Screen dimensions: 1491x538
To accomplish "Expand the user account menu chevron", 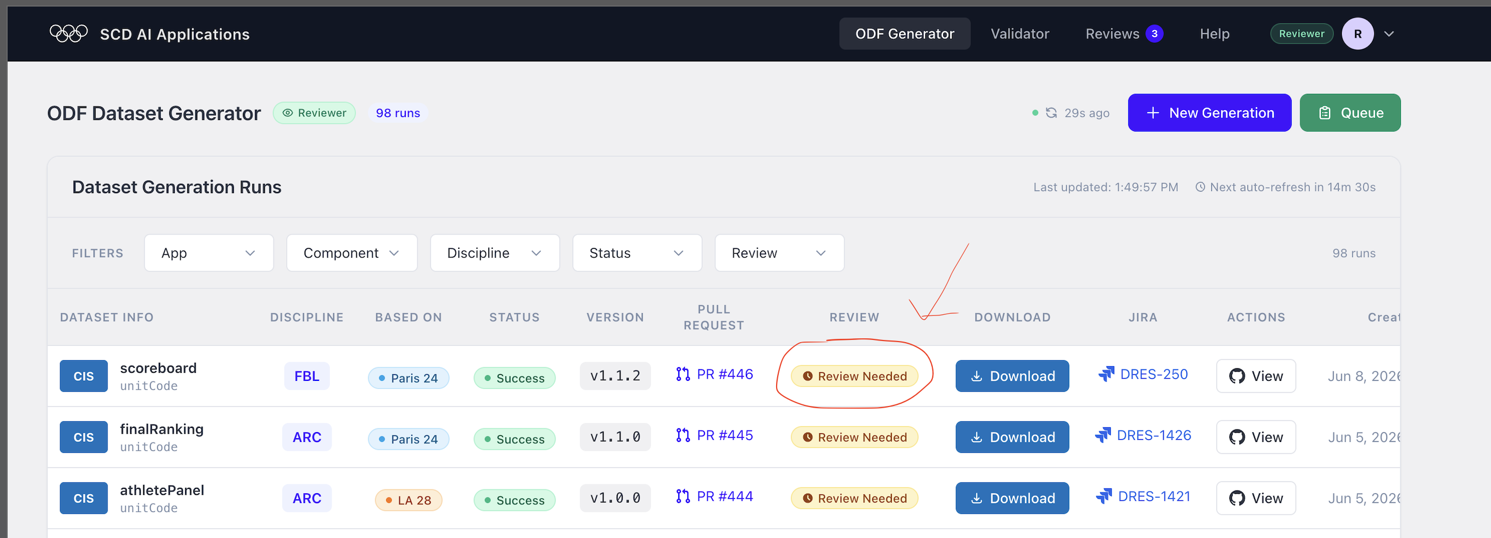I will (x=1388, y=33).
